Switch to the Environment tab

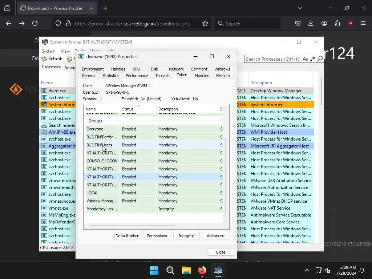click(93, 69)
